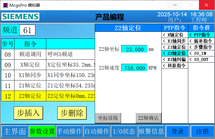Viewport: 215px width, 139px height.
Task: Expand the 插补指令 group
Action: tap(201, 41)
